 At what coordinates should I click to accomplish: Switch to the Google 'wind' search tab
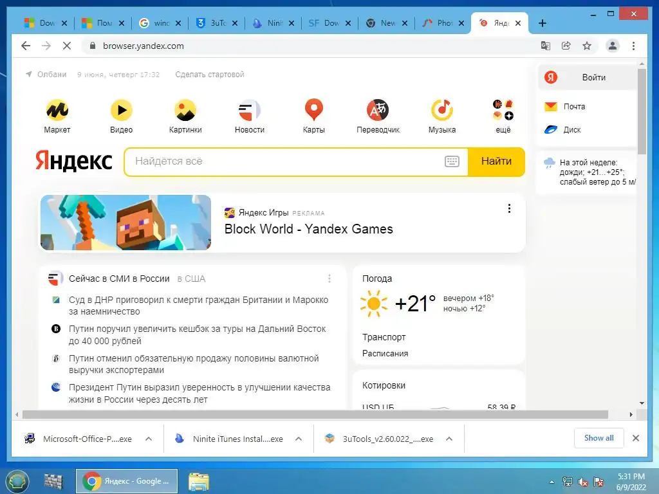coord(161,23)
